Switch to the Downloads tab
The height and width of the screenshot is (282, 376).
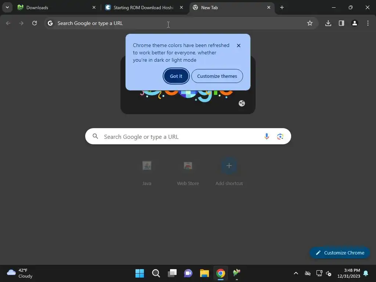coord(56,7)
